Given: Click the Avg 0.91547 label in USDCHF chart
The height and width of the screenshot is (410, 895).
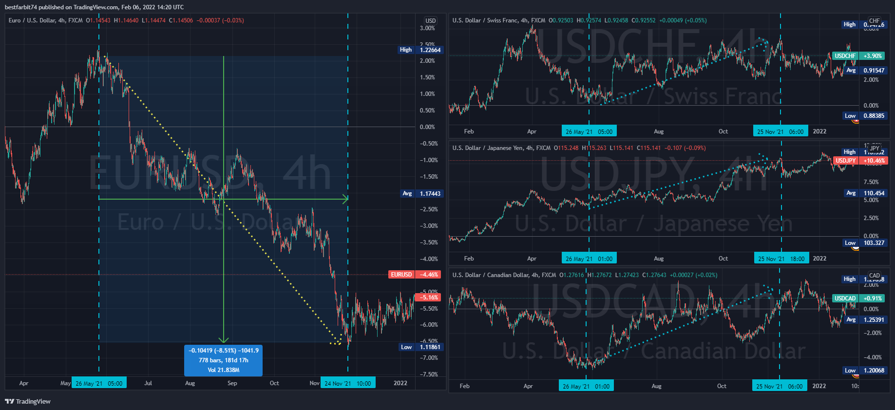Looking at the screenshot, I should click(865, 71).
